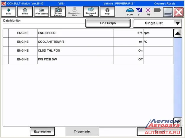Click the °C unit cell
The width and height of the screenshot is (185, 138).
point(158,42)
